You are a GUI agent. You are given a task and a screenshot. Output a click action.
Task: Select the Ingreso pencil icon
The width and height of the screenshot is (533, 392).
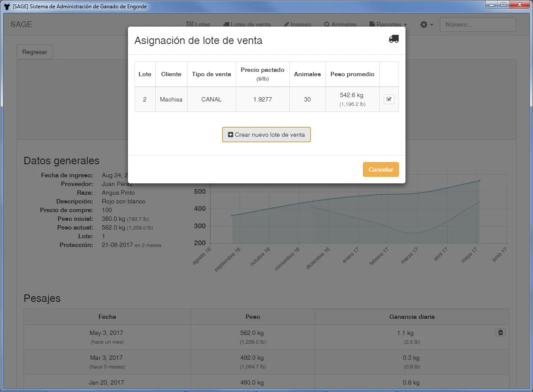point(286,24)
